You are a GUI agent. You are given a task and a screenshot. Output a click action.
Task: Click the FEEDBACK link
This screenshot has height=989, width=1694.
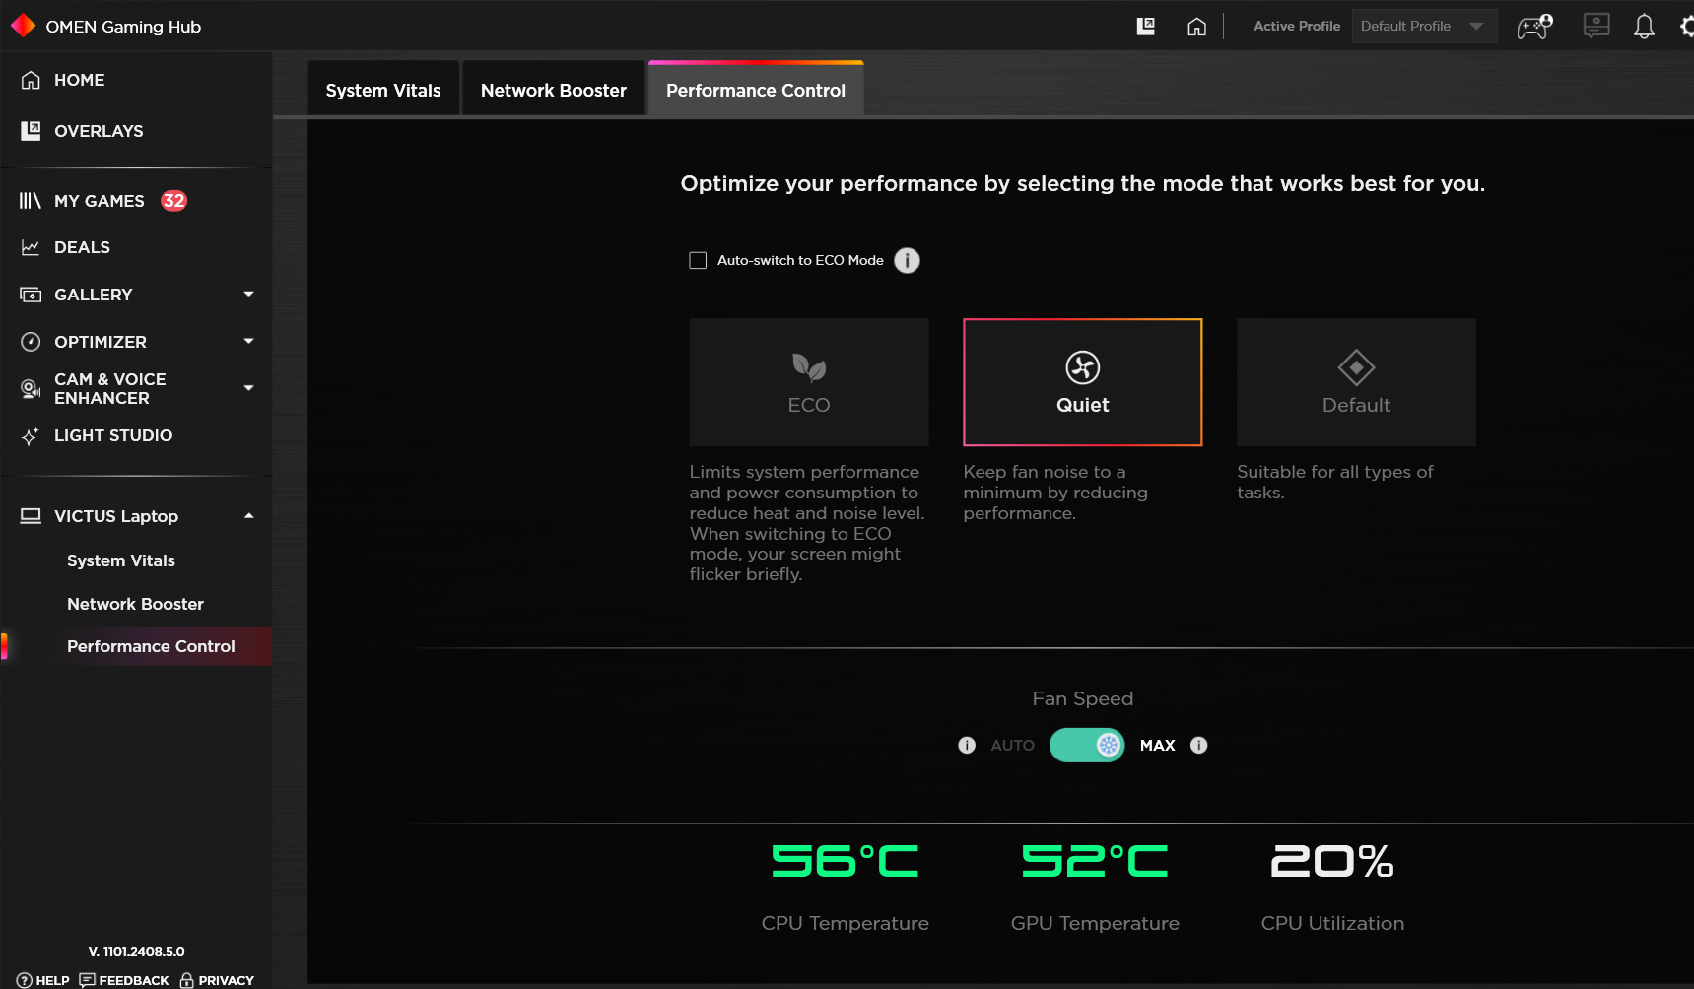click(x=134, y=980)
